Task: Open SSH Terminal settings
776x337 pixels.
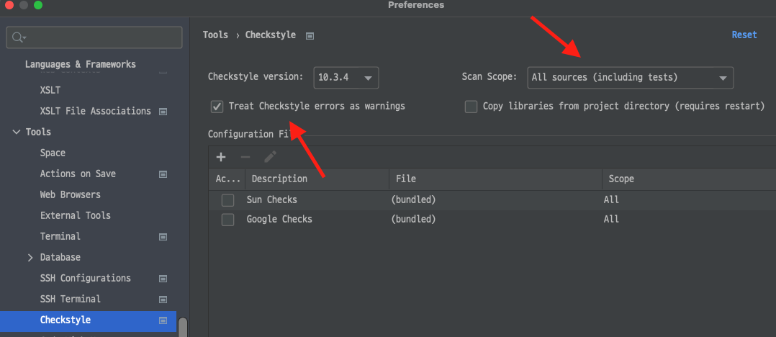Action: click(71, 299)
